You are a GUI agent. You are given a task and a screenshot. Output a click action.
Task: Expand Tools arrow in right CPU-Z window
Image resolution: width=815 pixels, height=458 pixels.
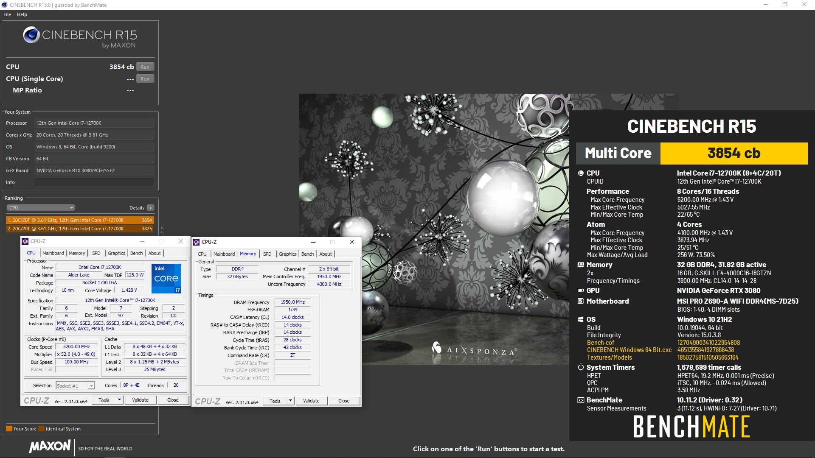290,401
